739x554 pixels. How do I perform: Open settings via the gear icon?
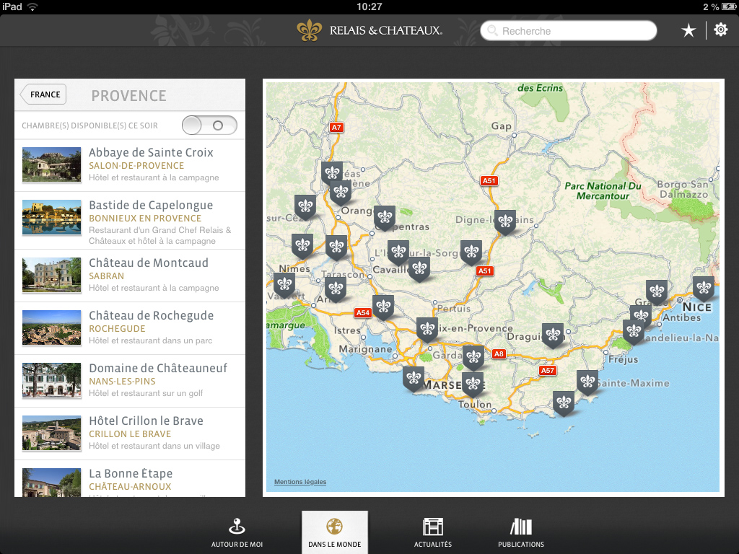tap(720, 30)
